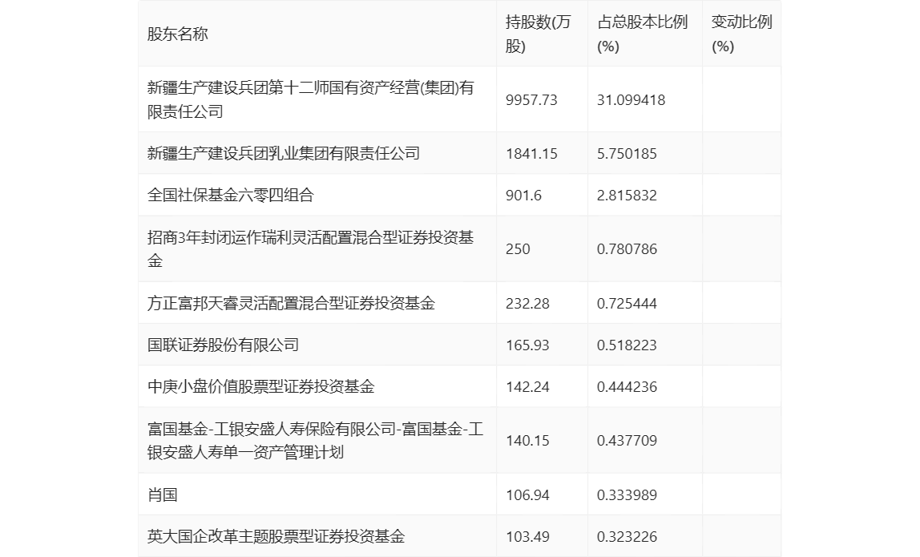This screenshot has height=557, width=920.
Task: Click percentage 0.437709
Action: click(x=627, y=441)
